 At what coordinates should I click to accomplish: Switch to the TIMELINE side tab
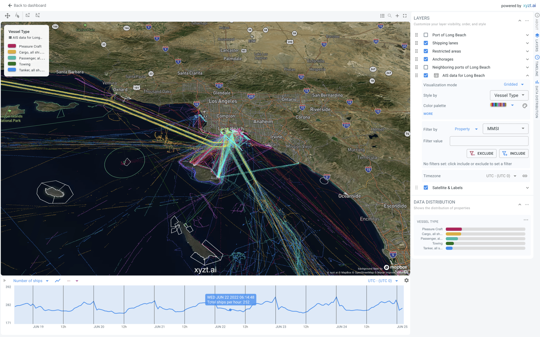point(537,69)
